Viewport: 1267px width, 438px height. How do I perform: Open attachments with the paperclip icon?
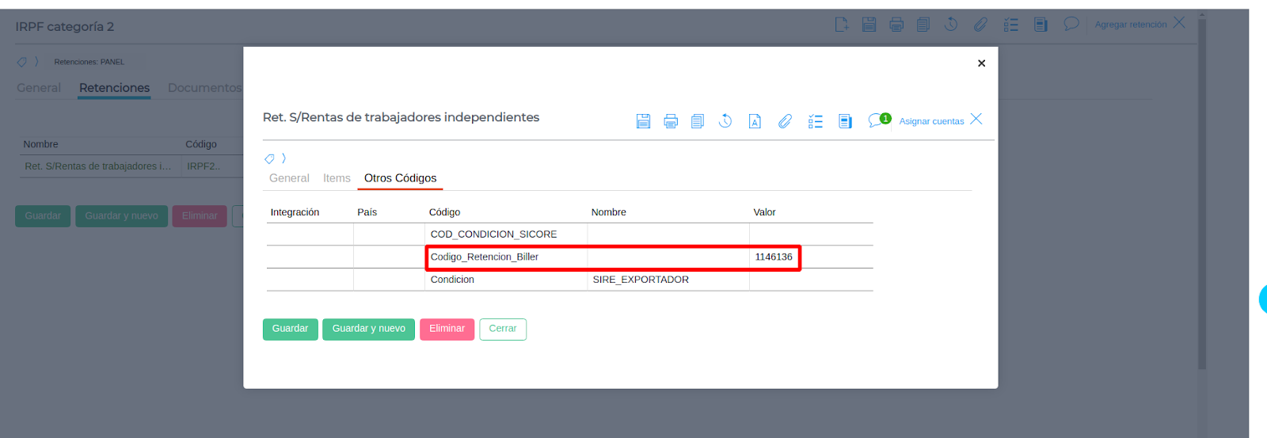(785, 121)
